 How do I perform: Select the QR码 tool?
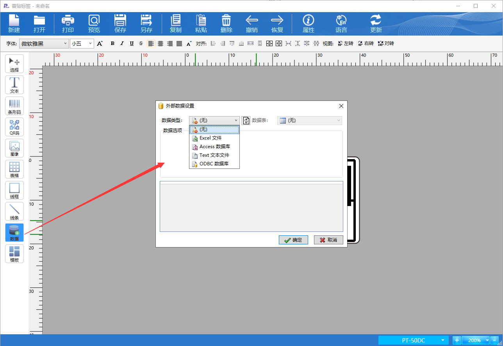point(14,127)
